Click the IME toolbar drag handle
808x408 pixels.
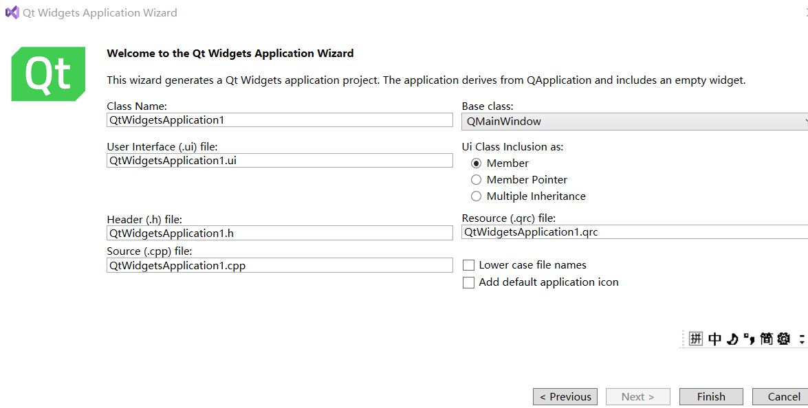tap(684, 339)
